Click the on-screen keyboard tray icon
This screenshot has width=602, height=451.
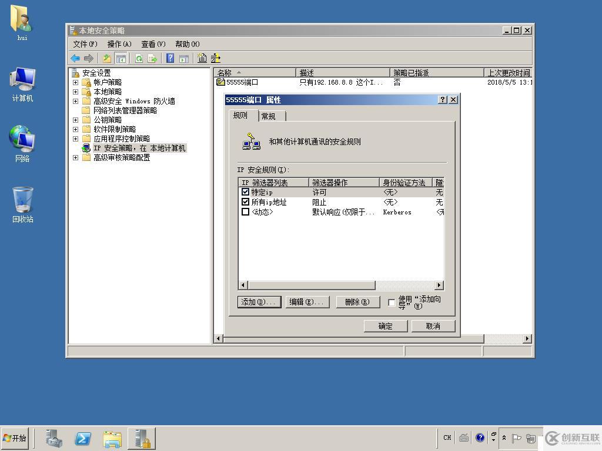(463, 437)
